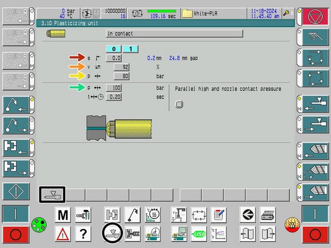Image resolution: width=331 pixels, height=248 pixels.
Task: Click the green cycle time progress bar
Action: 162,11
